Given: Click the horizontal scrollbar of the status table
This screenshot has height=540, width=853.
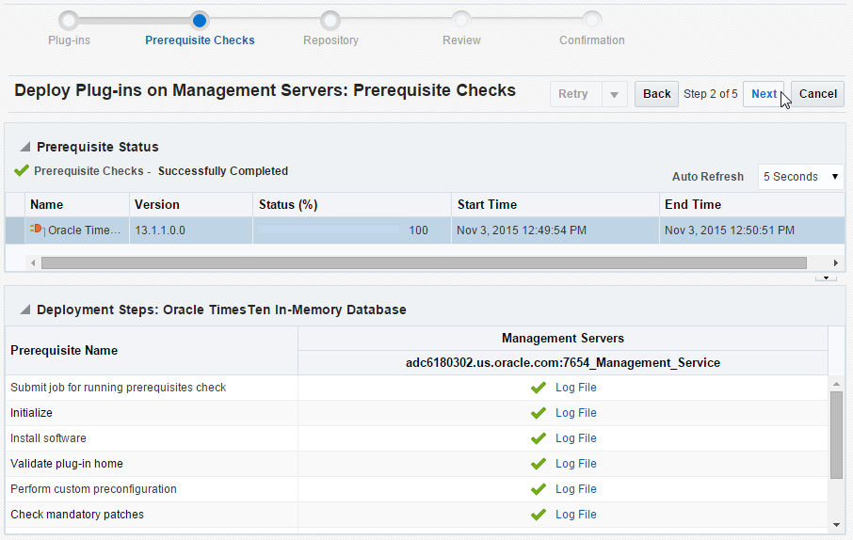Looking at the screenshot, I should tap(424, 262).
